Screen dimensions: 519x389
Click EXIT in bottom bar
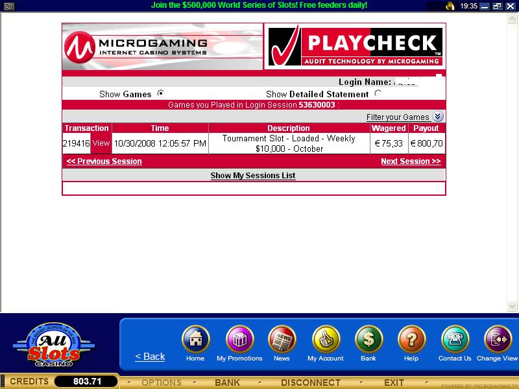[x=394, y=383]
